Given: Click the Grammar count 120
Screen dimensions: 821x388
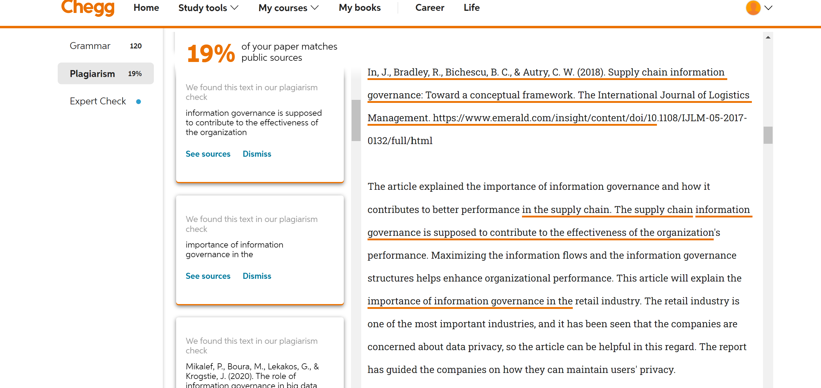Looking at the screenshot, I should click(x=136, y=46).
